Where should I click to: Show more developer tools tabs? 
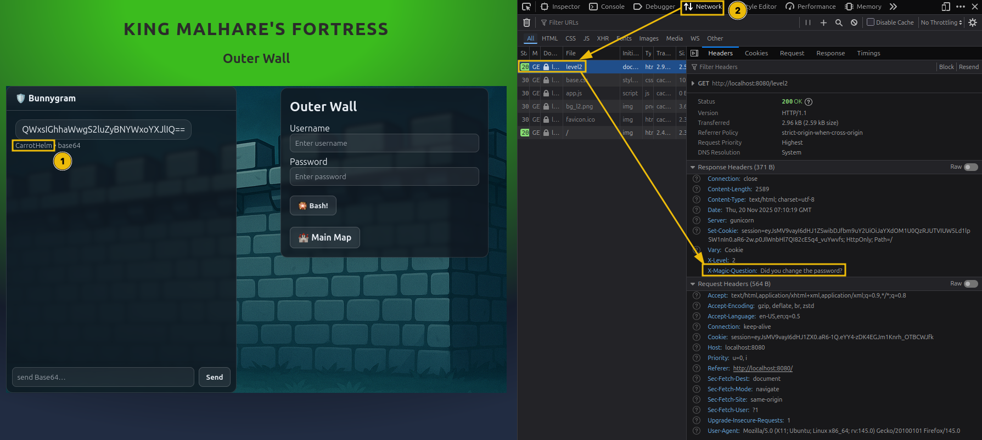[x=893, y=7]
